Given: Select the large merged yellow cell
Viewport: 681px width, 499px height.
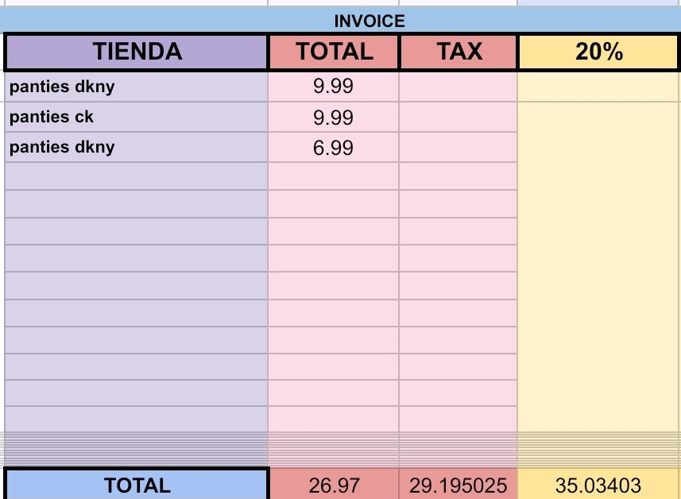Looking at the screenshot, I should pos(599,270).
